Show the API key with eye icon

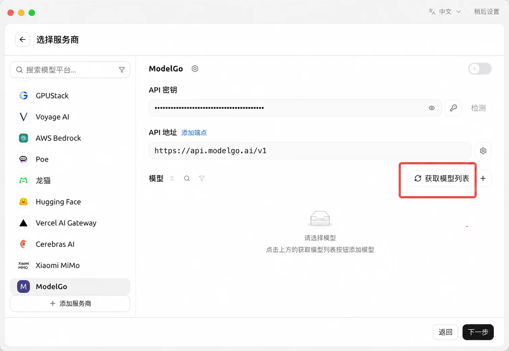click(x=431, y=108)
